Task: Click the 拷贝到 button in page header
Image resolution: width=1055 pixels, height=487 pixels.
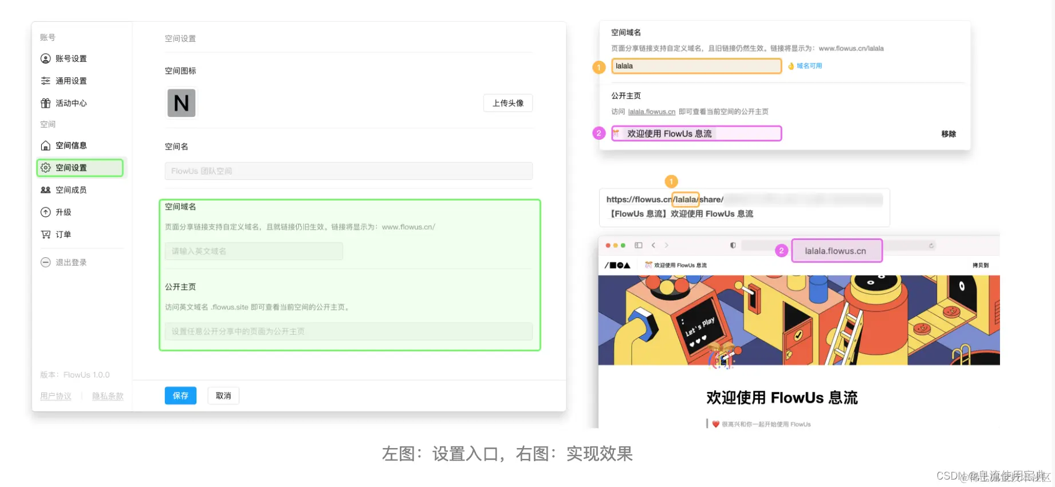Action: pos(981,265)
